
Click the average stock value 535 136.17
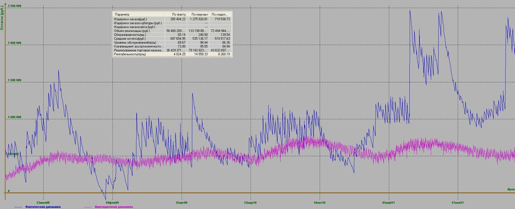click(200, 39)
